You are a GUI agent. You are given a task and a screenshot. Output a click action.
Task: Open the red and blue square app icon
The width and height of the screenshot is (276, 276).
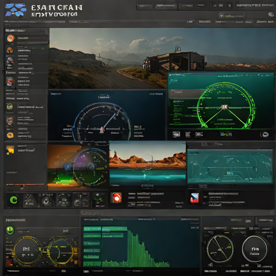pyautogui.click(x=195, y=198)
